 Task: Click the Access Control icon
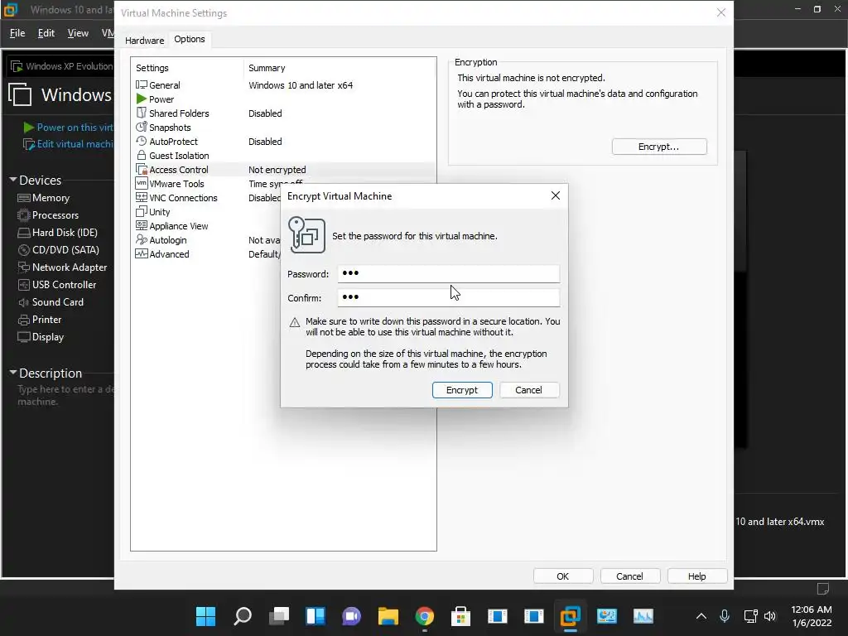point(141,169)
